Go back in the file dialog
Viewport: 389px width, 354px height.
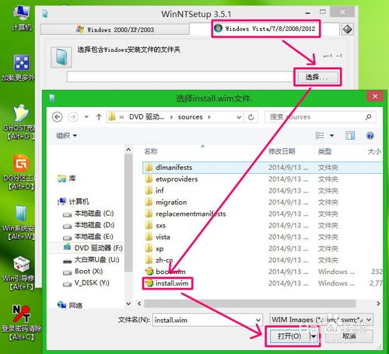(x=58, y=117)
